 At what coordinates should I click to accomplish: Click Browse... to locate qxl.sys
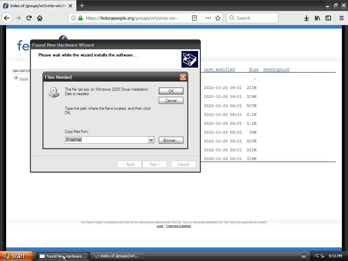(171, 140)
